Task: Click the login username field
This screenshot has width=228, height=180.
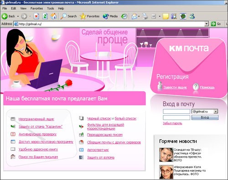Action: pos(176,111)
